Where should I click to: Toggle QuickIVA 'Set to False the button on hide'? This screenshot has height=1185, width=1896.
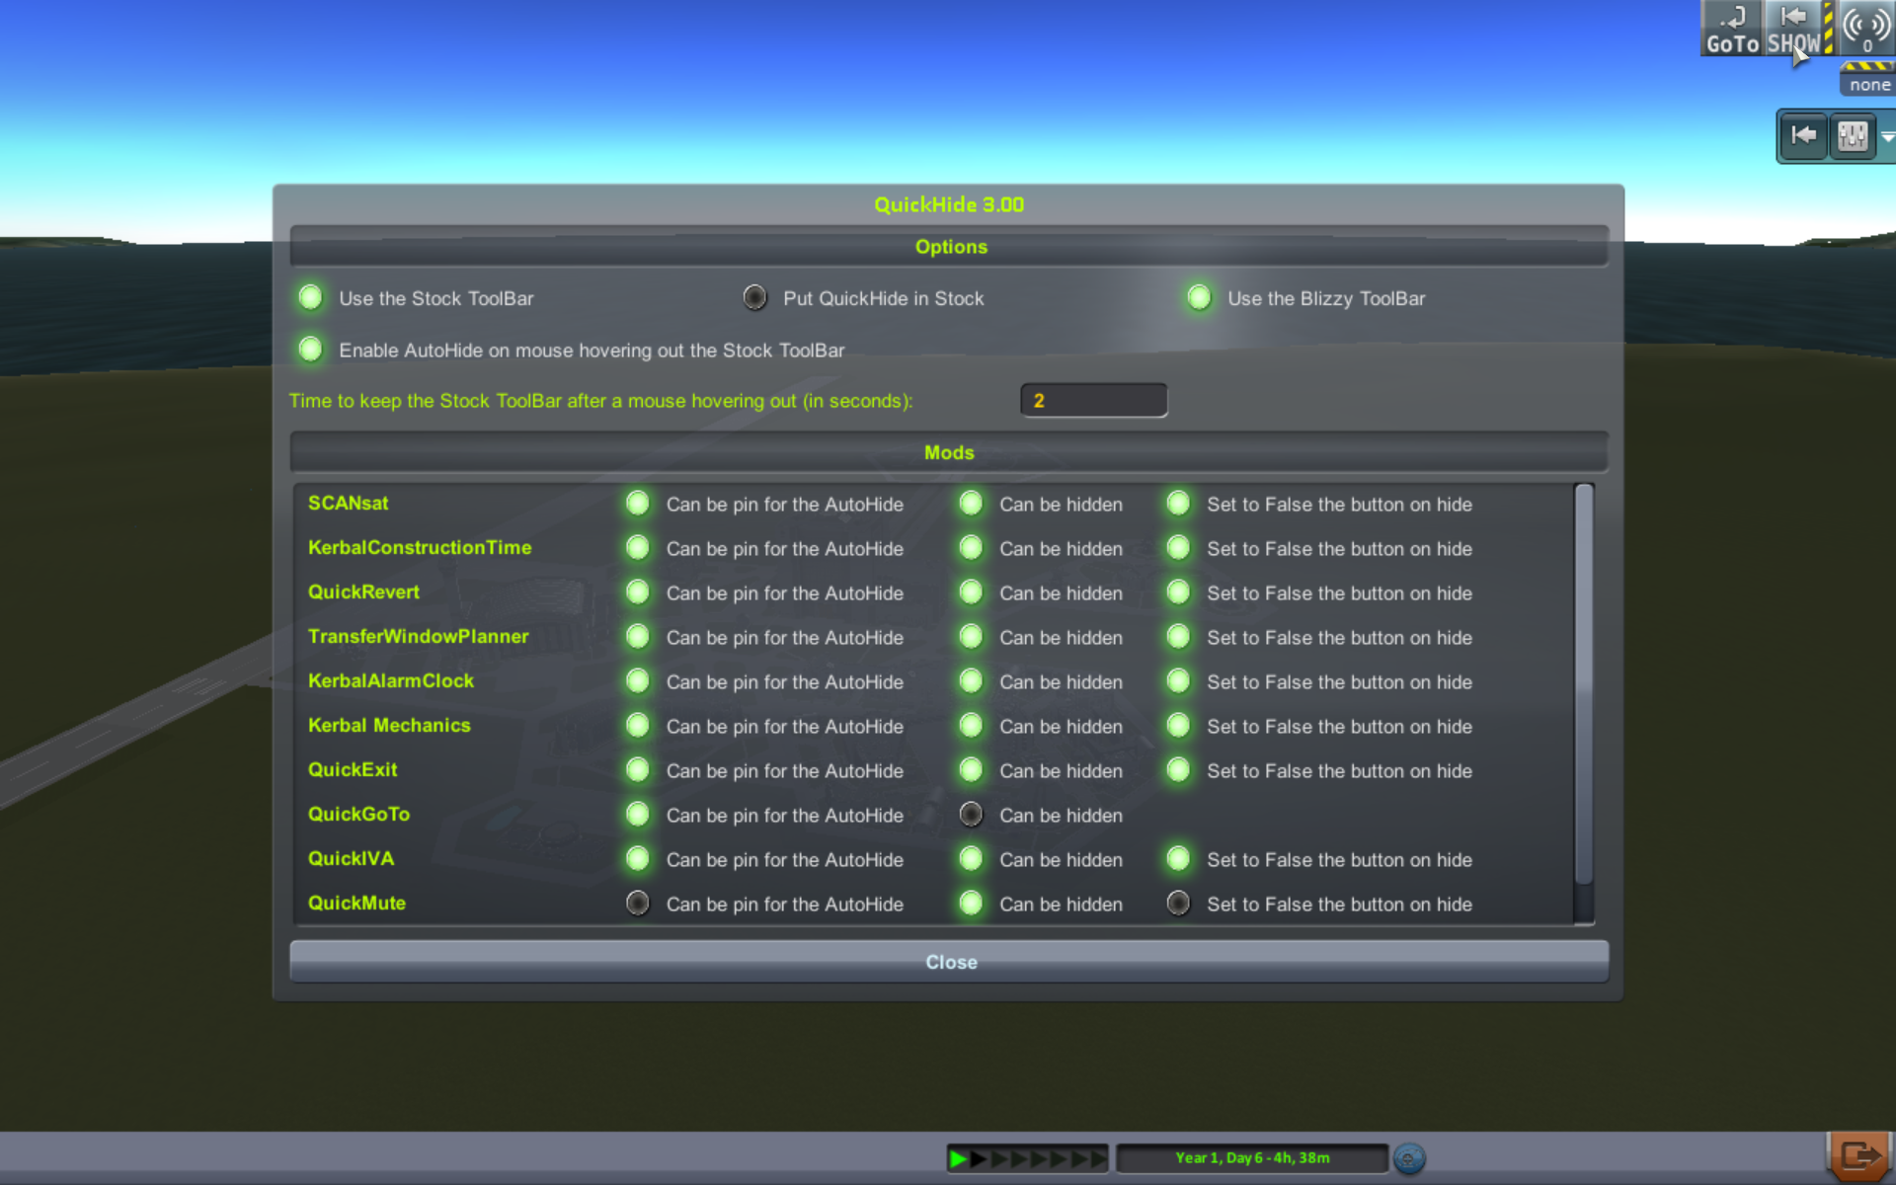[1178, 859]
